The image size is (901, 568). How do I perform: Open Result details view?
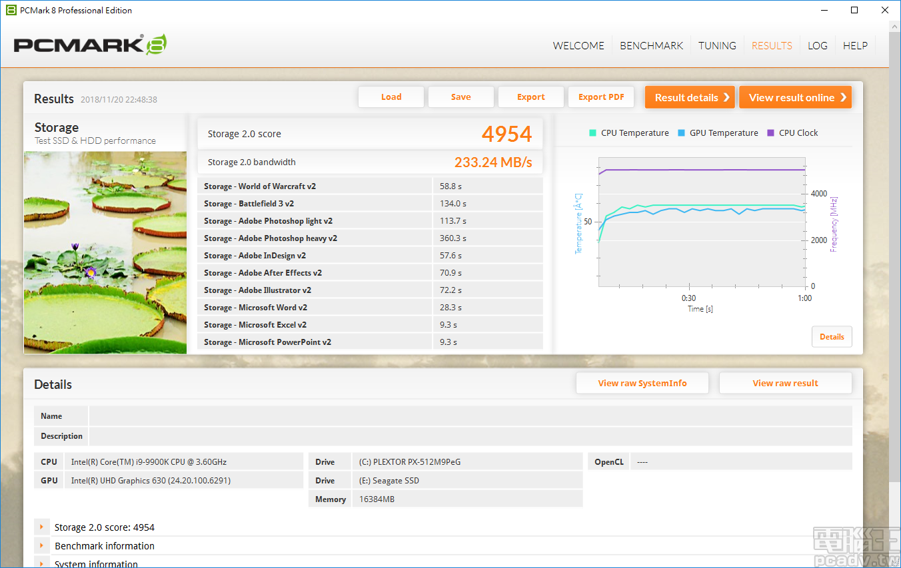coord(689,97)
